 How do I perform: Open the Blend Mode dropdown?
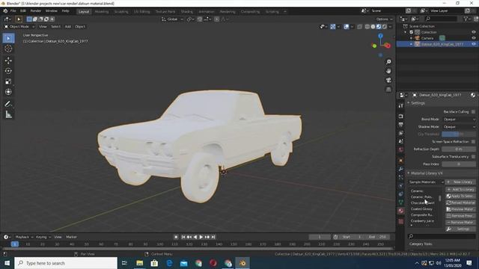pos(459,120)
